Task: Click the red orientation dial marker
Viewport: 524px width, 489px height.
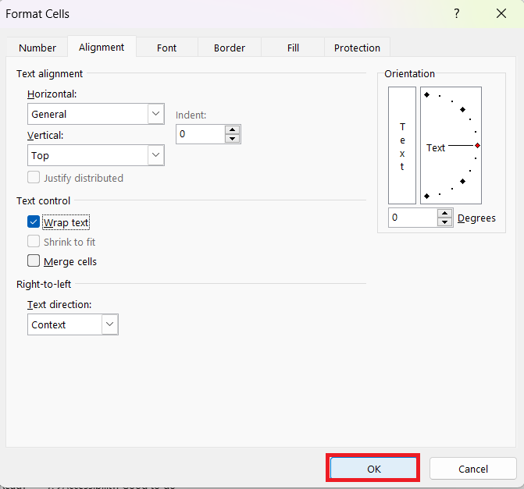Action: point(478,146)
